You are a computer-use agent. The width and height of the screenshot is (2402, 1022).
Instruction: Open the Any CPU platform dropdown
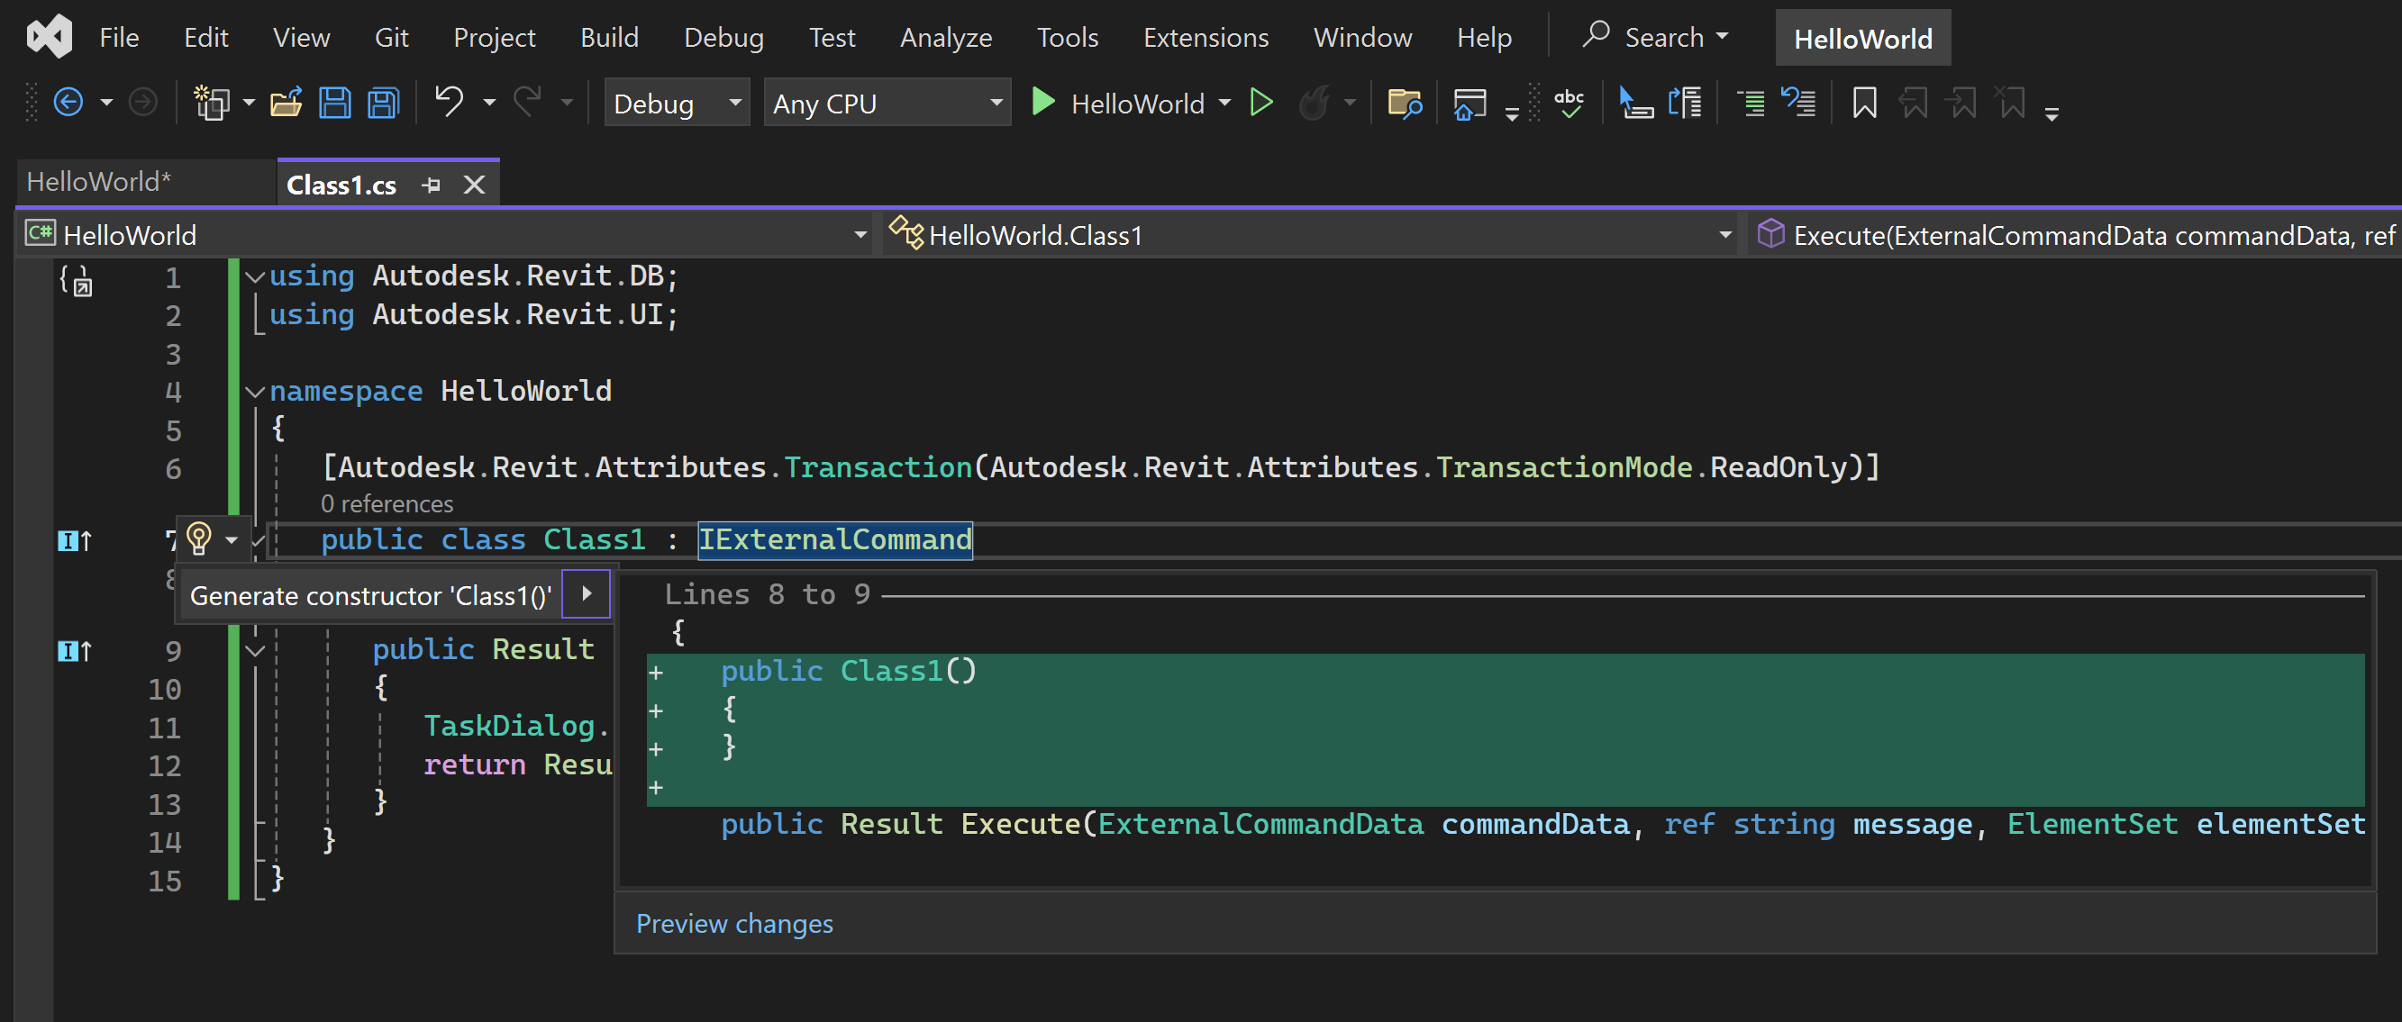pos(887,103)
